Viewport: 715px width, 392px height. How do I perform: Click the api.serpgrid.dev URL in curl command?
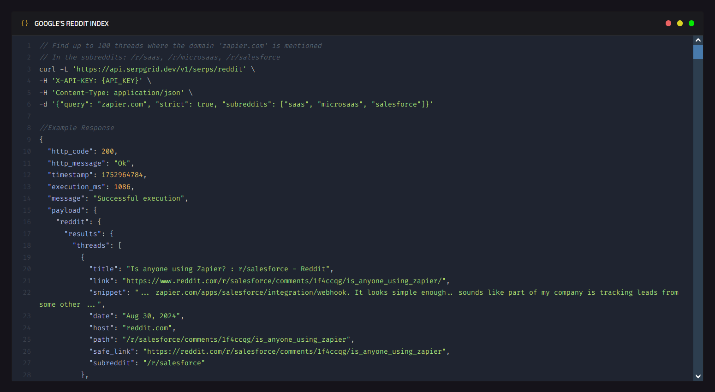click(159, 69)
